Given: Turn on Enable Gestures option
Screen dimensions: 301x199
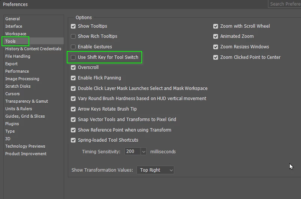Looking at the screenshot, I should tap(73, 47).
